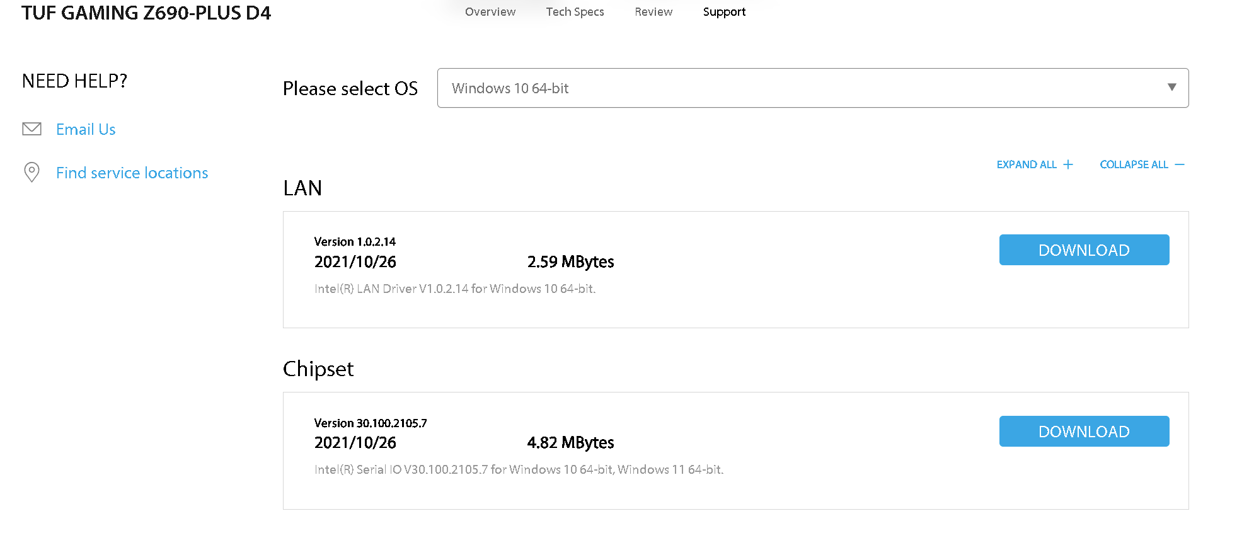1237x533 pixels.
Task: Go to the Overview tab
Action: click(490, 12)
